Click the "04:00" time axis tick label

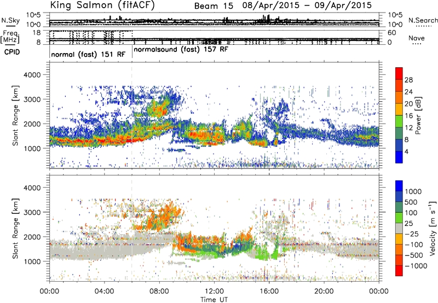pos(104,292)
